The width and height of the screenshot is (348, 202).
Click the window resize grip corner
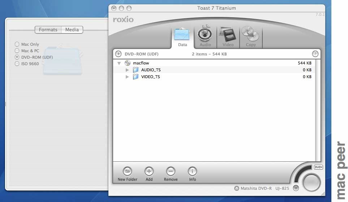[x=323, y=194]
